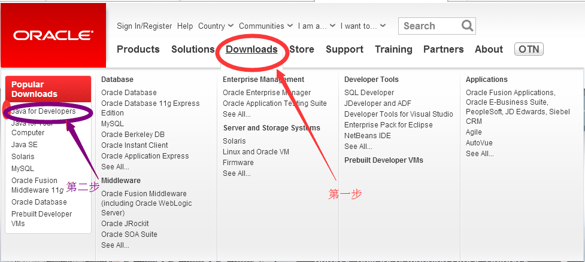
Task: Click See All under Middleware
Action: point(116,245)
